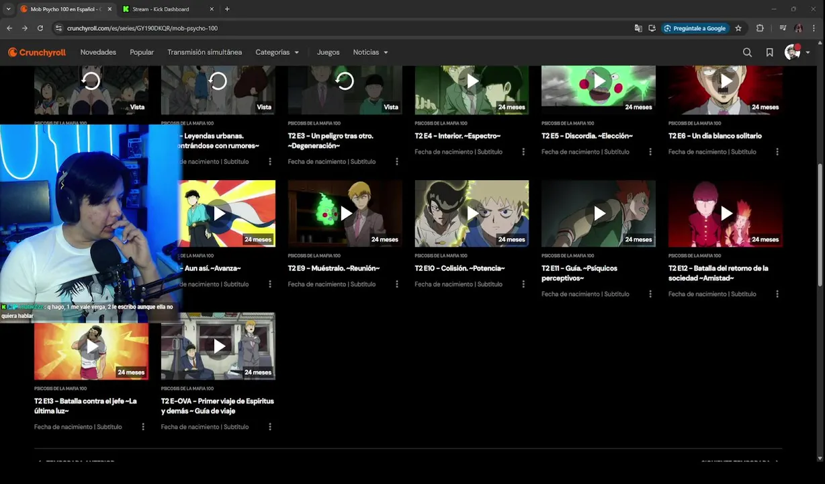Open the T2 E12 red thumbnail image
The image size is (825, 484).
[726, 214]
